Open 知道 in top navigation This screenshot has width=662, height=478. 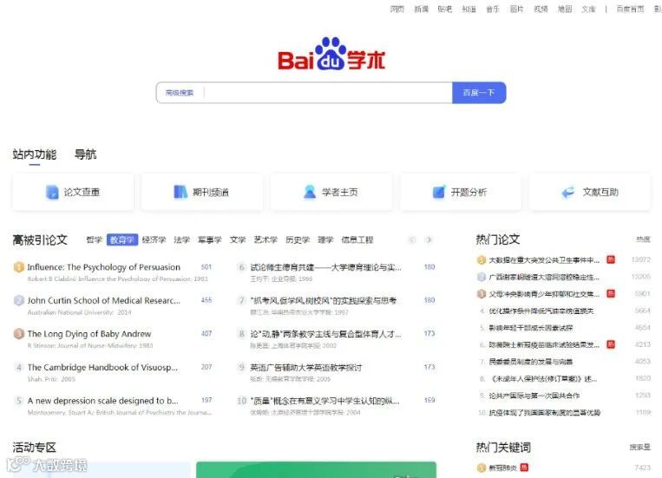tap(469, 9)
